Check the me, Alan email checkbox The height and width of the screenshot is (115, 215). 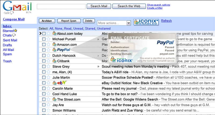tap(44, 72)
